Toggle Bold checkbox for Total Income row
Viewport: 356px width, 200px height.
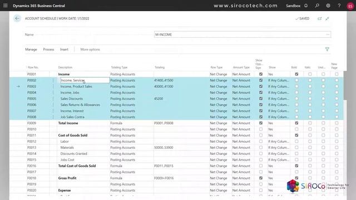click(x=296, y=123)
